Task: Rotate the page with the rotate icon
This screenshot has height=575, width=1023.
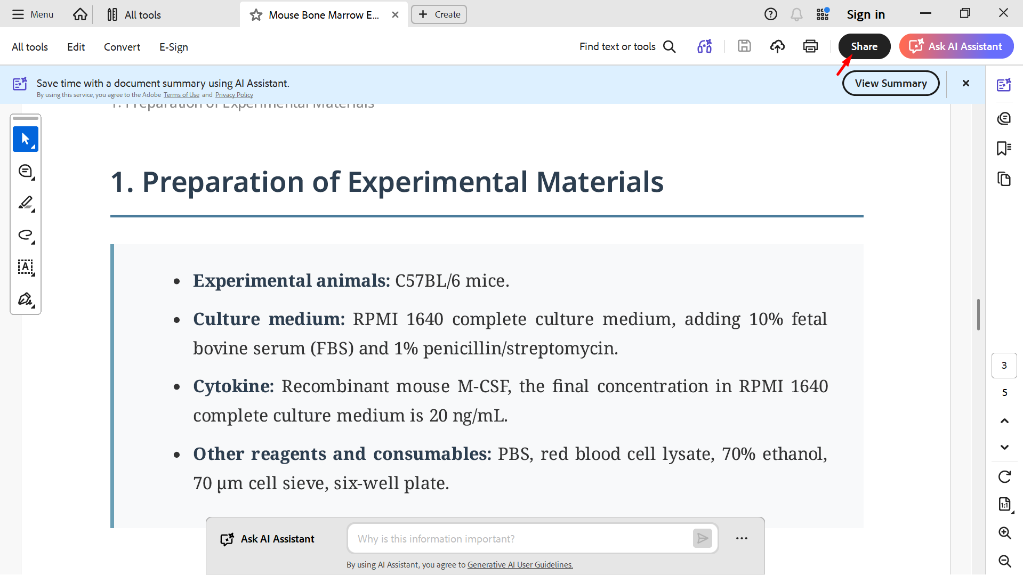Action: 1004,476
